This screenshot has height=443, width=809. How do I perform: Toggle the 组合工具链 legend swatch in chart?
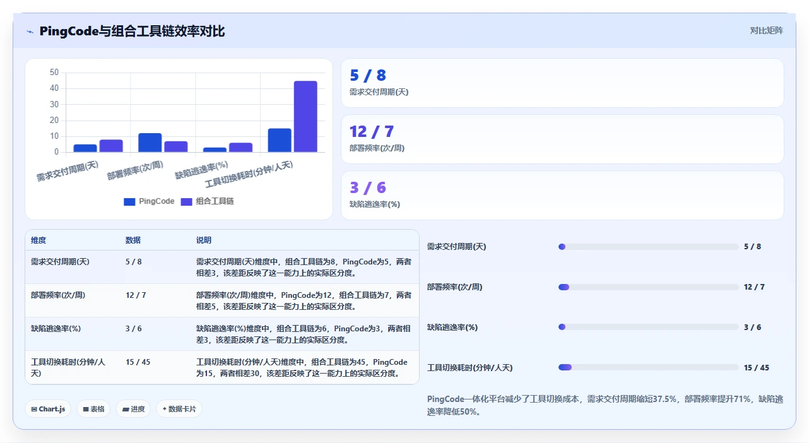click(x=186, y=201)
